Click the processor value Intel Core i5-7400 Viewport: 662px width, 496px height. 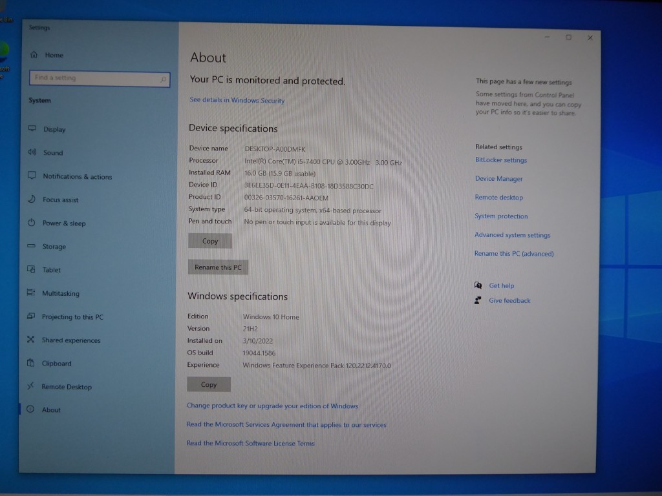323,162
